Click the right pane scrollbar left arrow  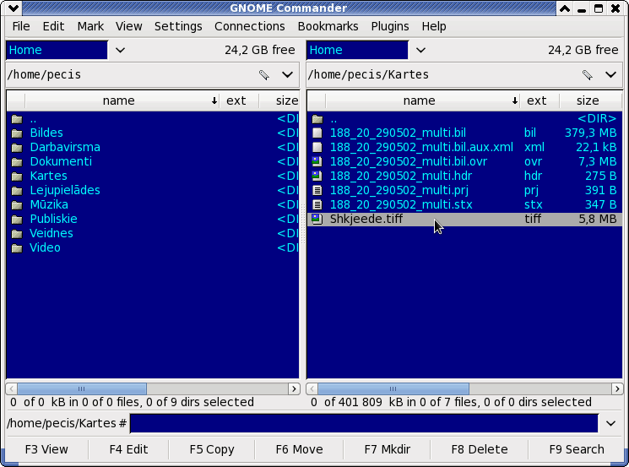point(312,388)
